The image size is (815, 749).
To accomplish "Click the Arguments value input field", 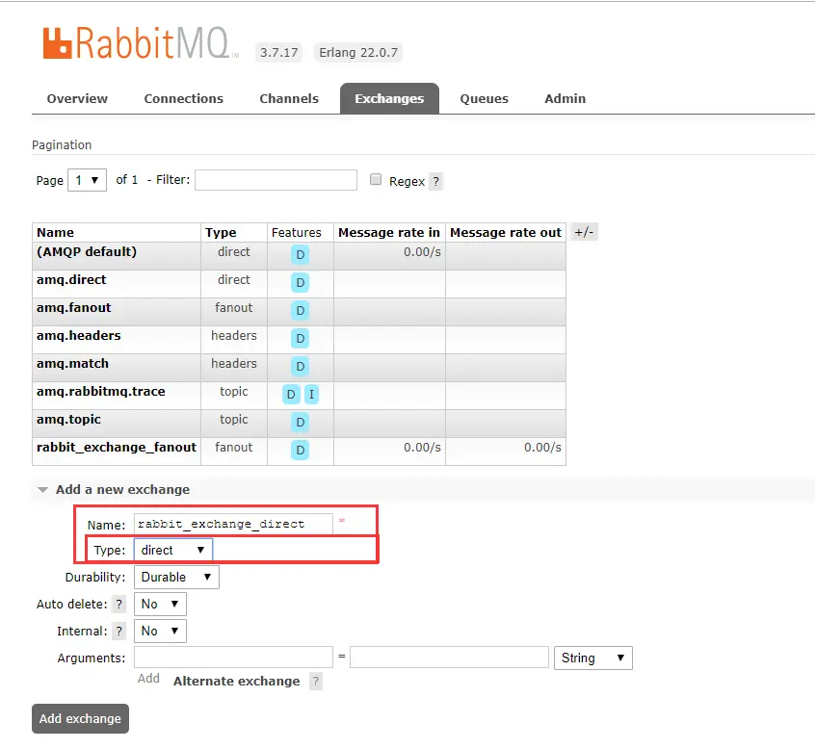I will (x=449, y=658).
